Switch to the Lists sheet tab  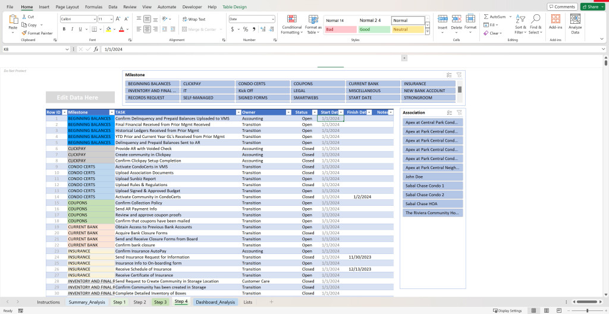click(248, 302)
